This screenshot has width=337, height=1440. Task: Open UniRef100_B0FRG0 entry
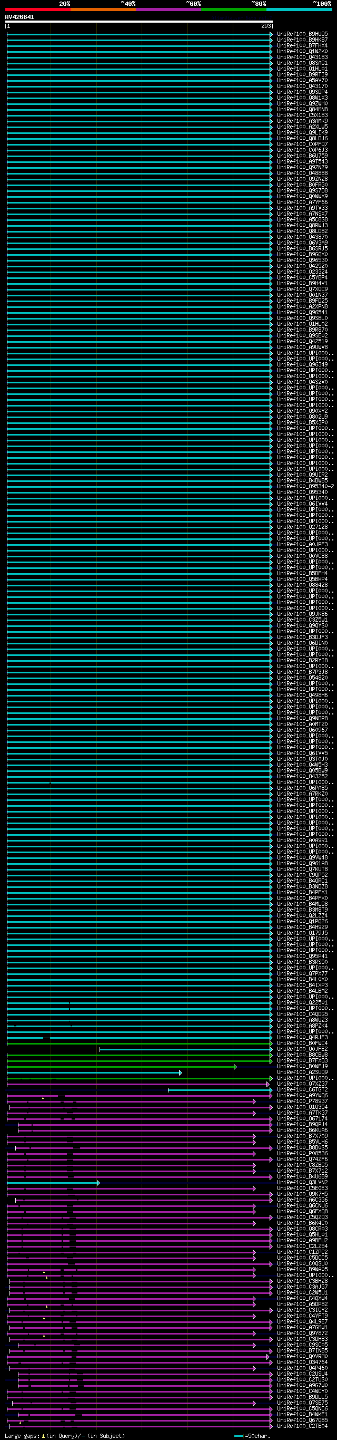302,185
